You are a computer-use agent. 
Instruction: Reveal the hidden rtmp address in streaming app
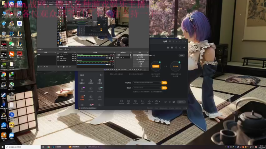pos(160,82)
